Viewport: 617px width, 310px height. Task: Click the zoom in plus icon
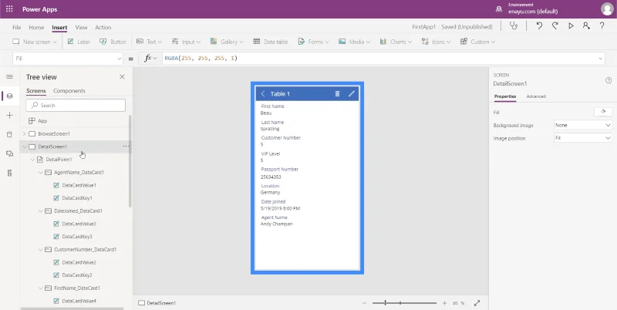(x=445, y=303)
